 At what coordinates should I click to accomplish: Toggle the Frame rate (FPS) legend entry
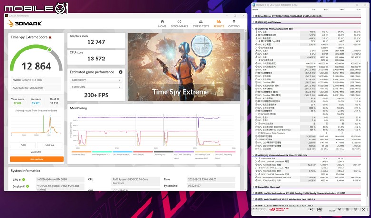click(x=81, y=154)
